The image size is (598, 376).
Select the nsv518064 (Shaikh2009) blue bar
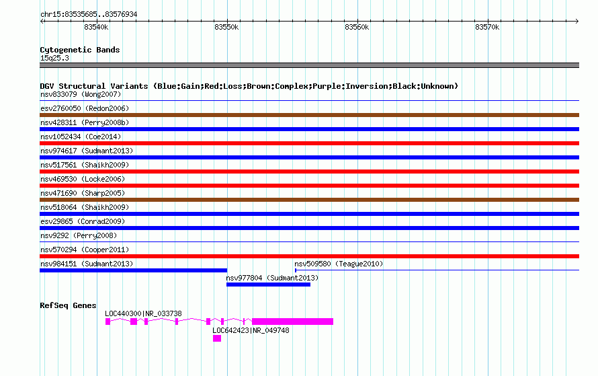pos(309,214)
